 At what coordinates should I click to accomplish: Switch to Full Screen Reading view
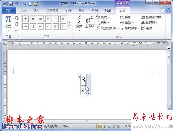[104, 127]
